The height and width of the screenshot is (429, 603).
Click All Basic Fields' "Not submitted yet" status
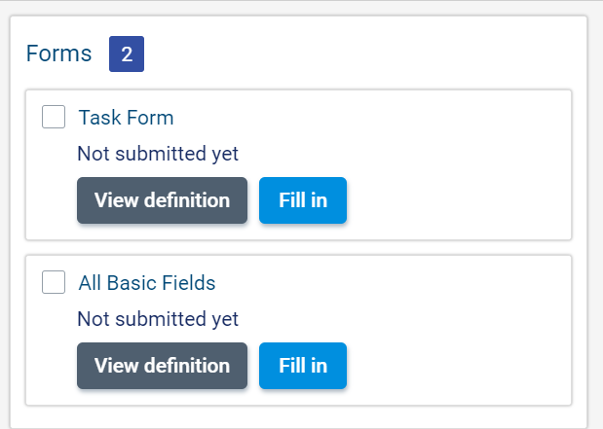tap(158, 319)
